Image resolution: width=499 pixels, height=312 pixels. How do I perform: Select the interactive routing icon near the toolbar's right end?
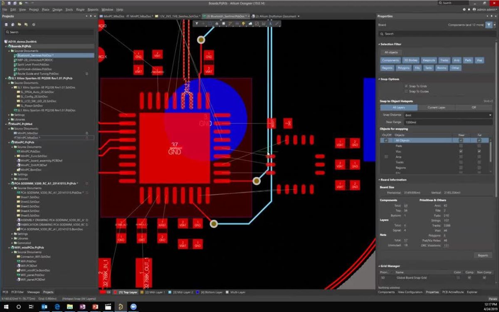270,24
